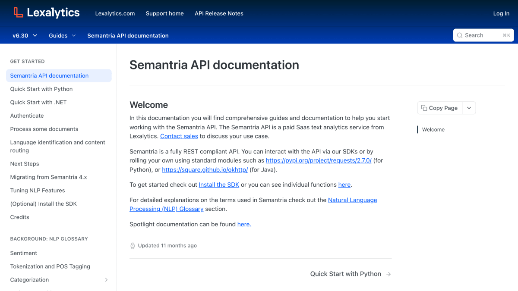This screenshot has height=291, width=518.
Task: Click the 'here' link for individual functions
Action: 344,185
